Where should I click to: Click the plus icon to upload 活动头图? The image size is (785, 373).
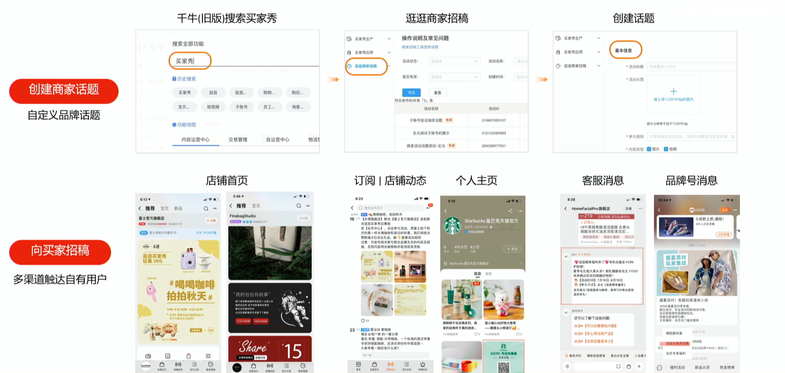(x=673, y=91)
